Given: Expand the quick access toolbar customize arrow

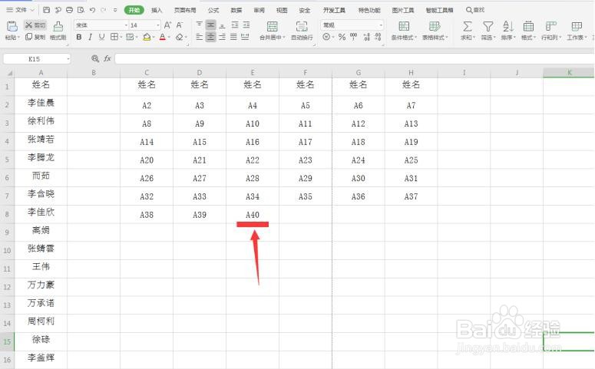Looking at the screenshot, I should point(115,10).
